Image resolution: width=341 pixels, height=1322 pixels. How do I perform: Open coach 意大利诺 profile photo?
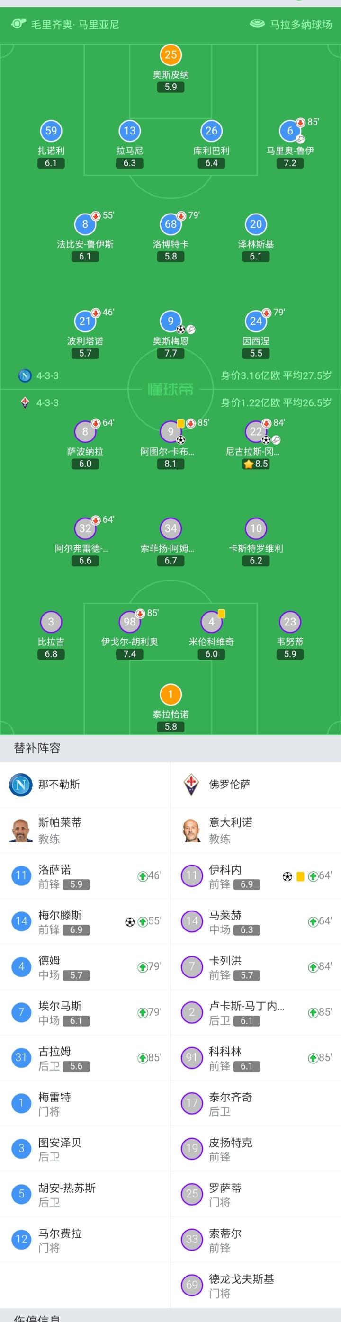pyautogui.click(x=191, y=831)
